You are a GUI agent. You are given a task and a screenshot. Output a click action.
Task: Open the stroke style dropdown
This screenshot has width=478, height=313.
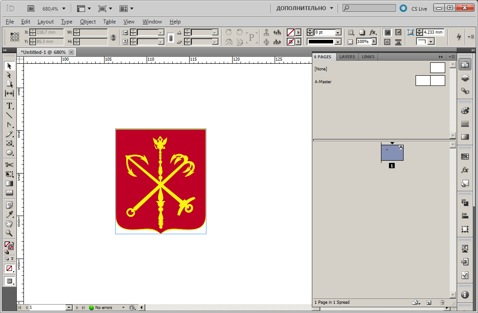pos(338,42)
